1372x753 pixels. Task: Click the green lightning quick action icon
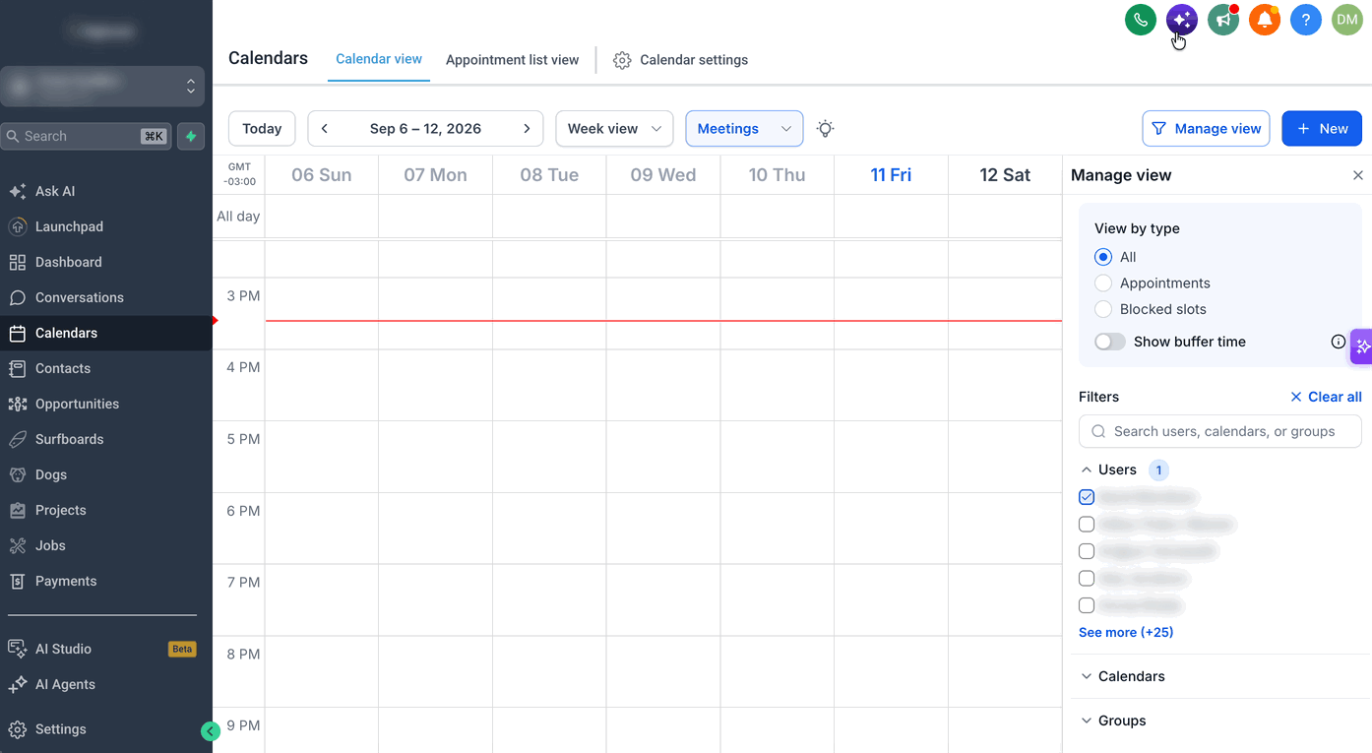(191, 136)
